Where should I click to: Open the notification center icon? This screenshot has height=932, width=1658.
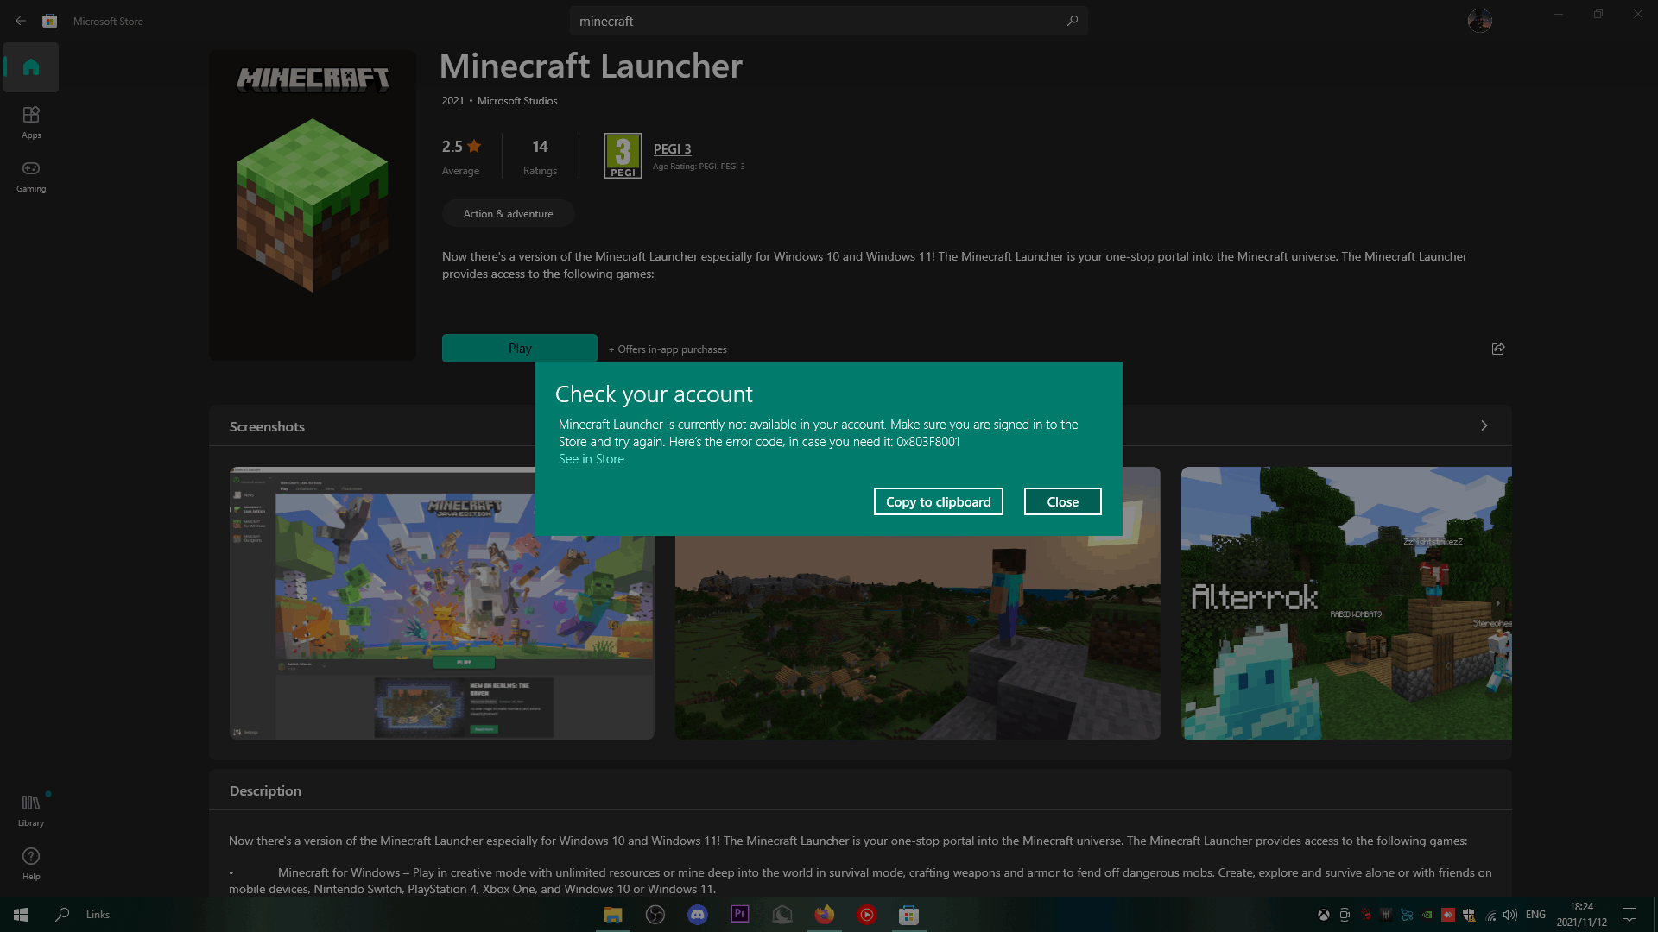[x=1630, y=915]
